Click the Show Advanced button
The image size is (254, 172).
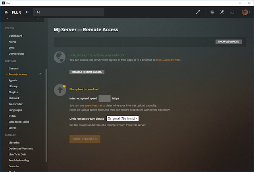(229, 42)
